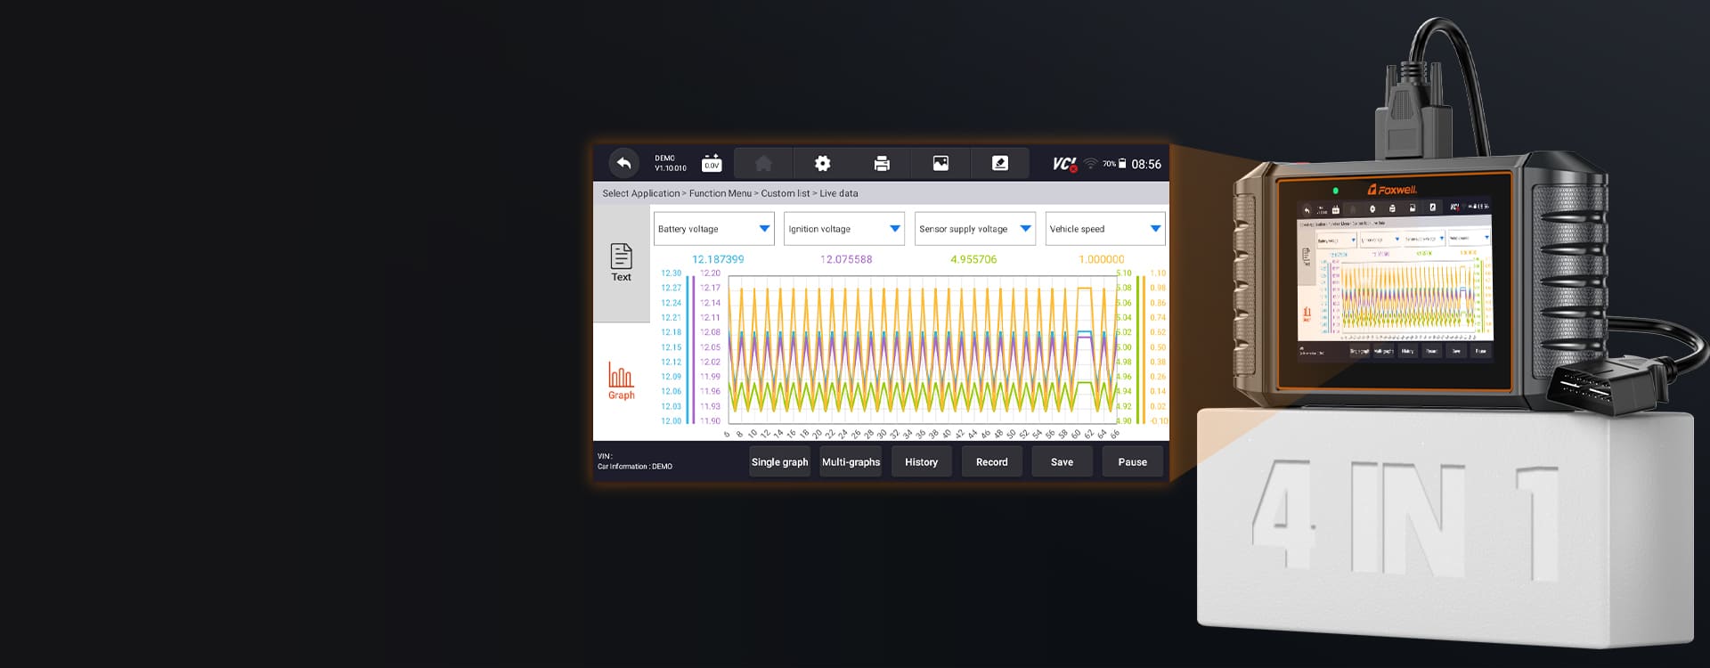Viewport: 1710px width, 668px height.
Task: Switch to Graph view
Action: 621,381
